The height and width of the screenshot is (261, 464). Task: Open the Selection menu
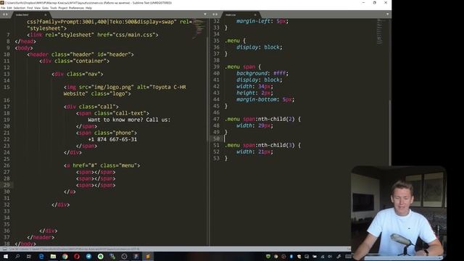[x=20, y=8]
